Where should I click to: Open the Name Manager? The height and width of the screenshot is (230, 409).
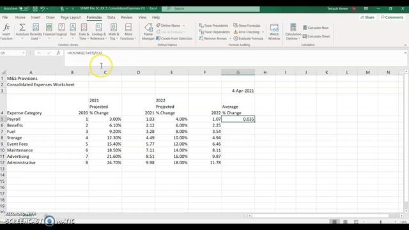coord(148,31)
